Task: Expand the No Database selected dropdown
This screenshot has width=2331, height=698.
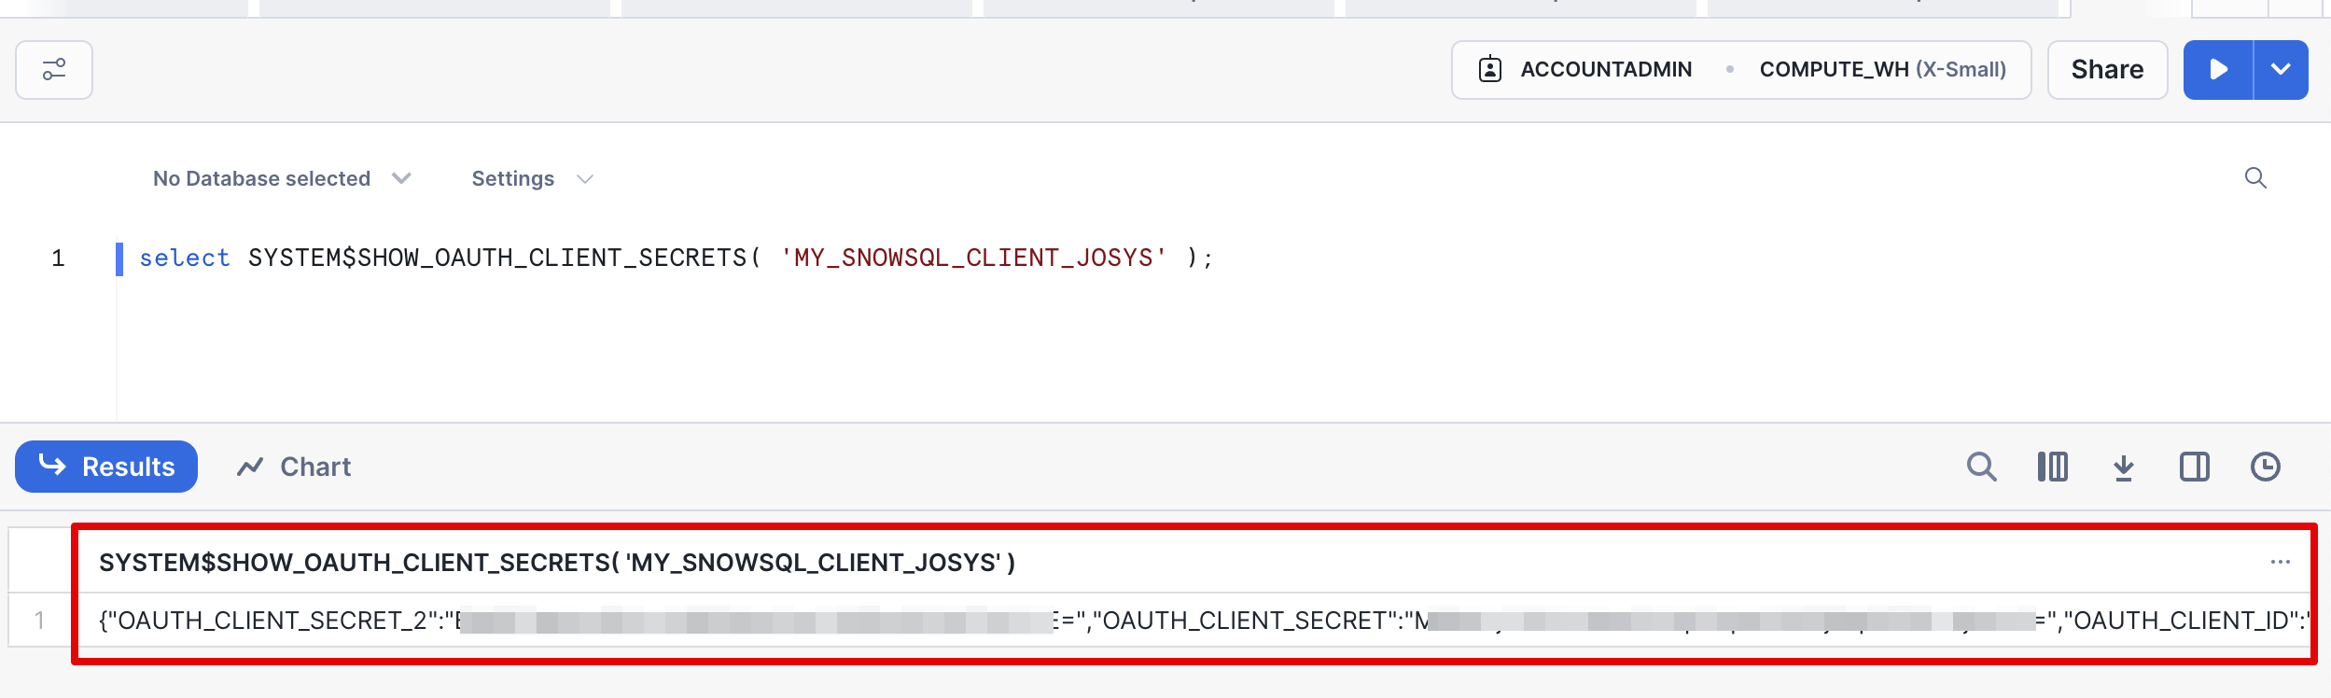Action: pyautogui.click(x=281, y=178)
